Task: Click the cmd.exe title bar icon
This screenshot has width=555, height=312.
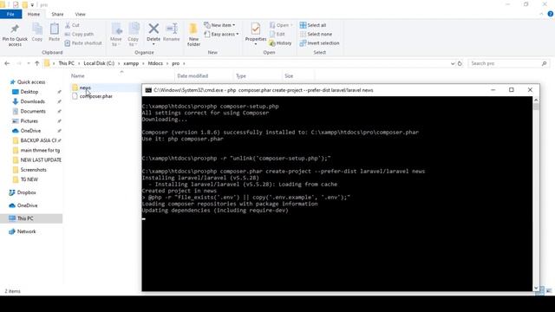Action: click(x=148, y=90)
